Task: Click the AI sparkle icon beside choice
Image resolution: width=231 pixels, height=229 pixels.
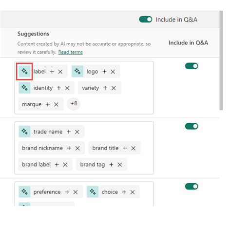Action: [x=93, y=192]
